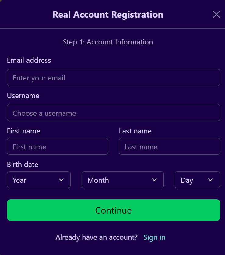Click the Last name label
The width and height of the screenshot is (225, 255).
pos(135,131)
